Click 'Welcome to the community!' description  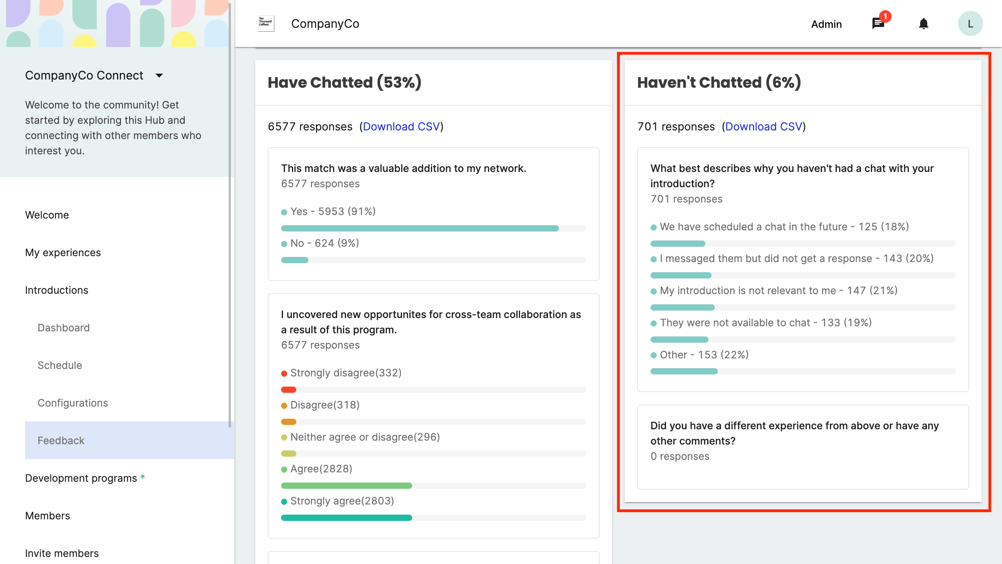(113, 128)
